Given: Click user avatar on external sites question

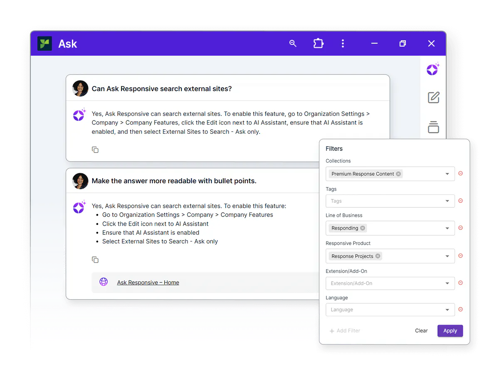Looking at the screenshot, I should click(x=80, y=89).
